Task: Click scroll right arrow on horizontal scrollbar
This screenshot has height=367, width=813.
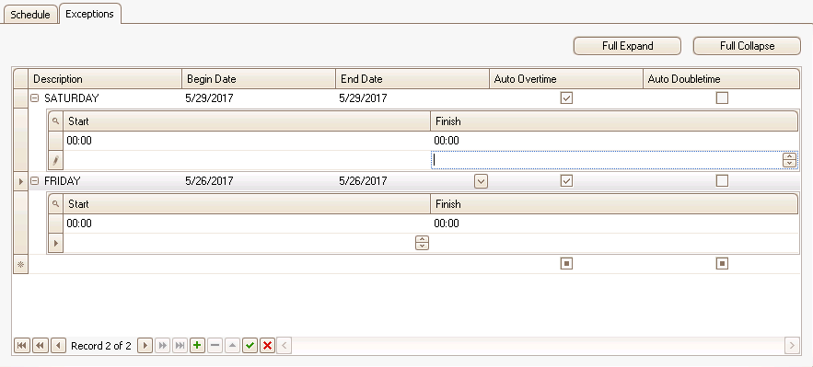Action: (792, 346)
